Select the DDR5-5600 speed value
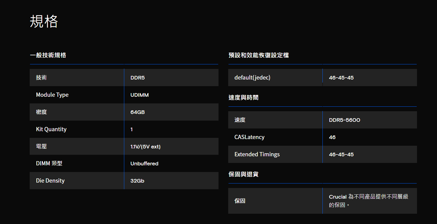This screenshot has height=224, width=437. tap(345, 120)
